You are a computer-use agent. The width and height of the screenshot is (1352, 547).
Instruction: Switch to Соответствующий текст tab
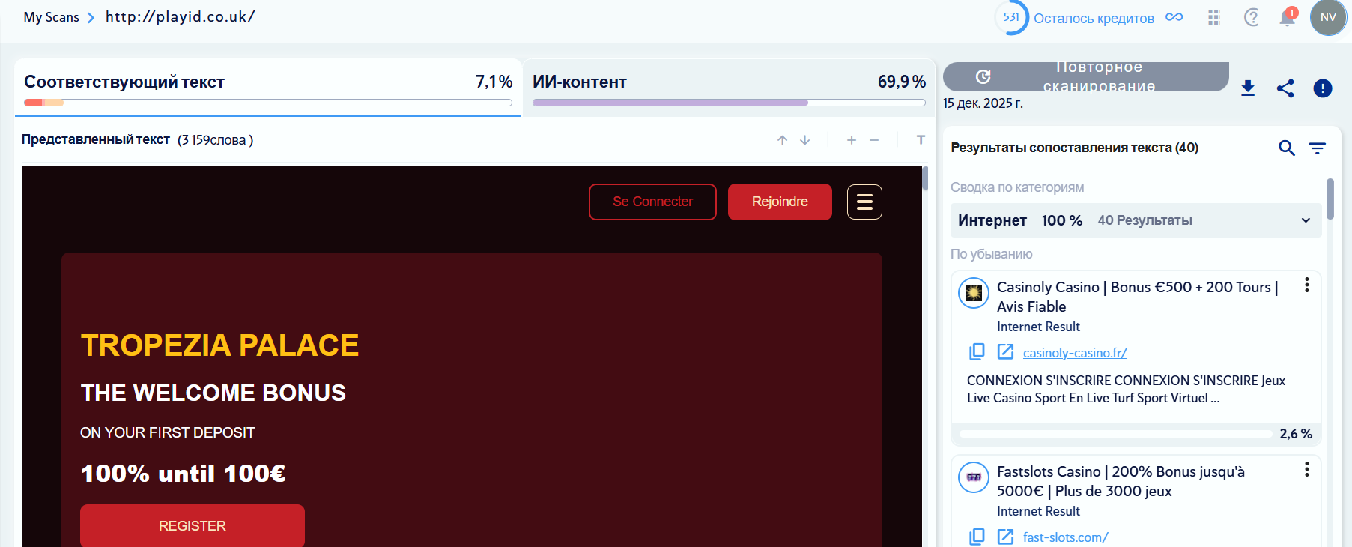tap(268, 88)
